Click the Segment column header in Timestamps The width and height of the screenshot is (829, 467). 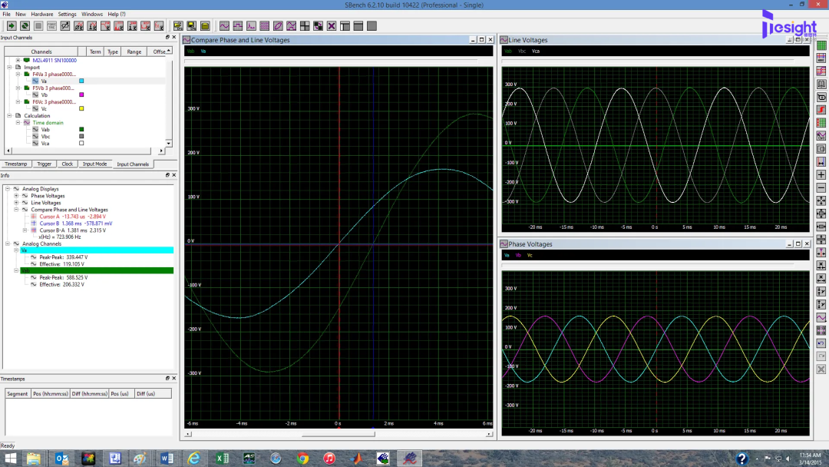tap(18, 393)
